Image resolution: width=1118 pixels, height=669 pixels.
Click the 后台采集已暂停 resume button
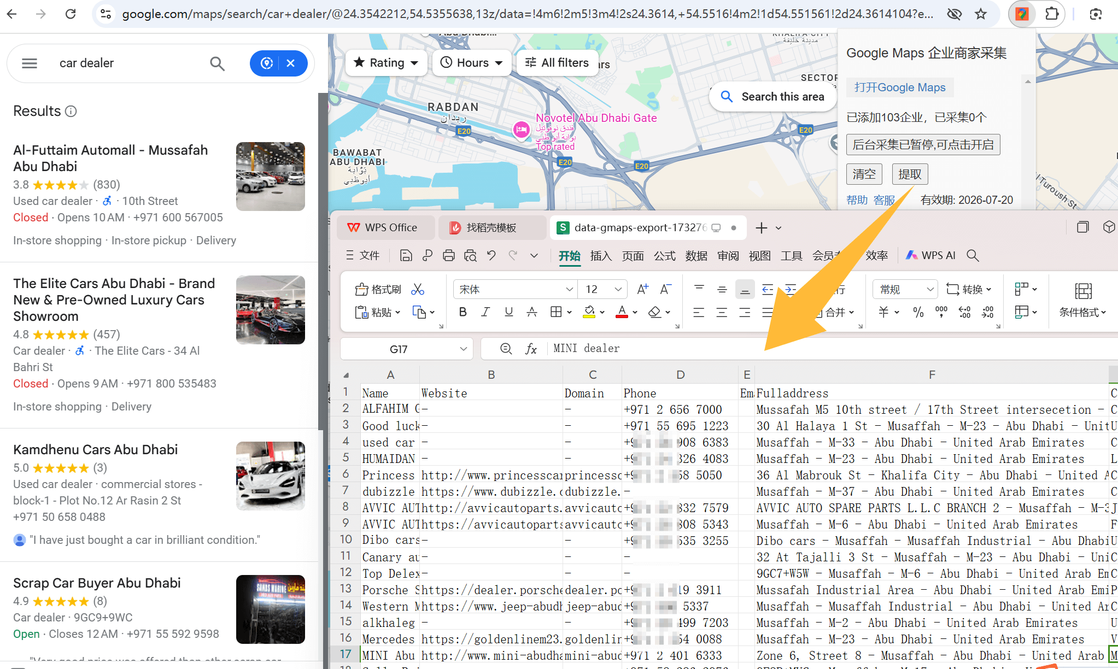(923, 144)
